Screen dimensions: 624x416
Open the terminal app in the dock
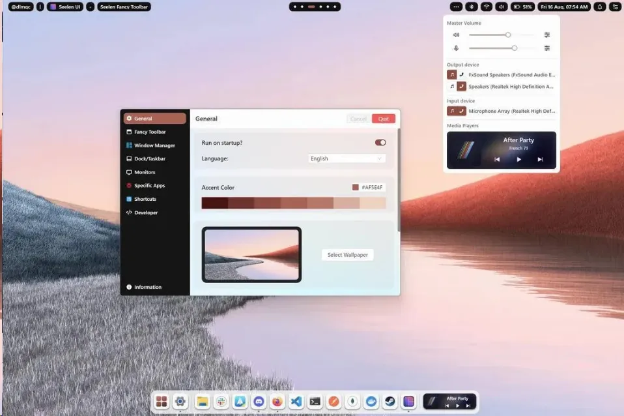tap(315, 402)
